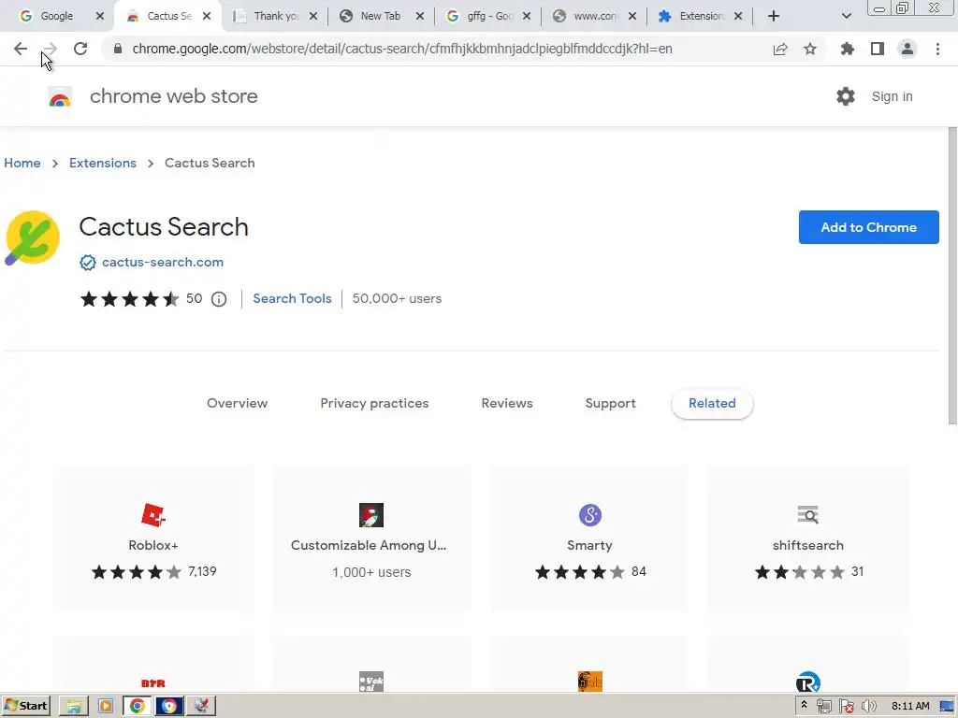Go to Home breadcrumb
The image size is (958, 718).
(x=22, y=163)
